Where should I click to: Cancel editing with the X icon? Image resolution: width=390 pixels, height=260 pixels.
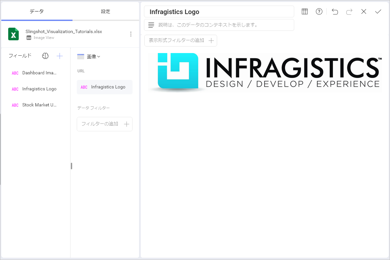[364, 11]
